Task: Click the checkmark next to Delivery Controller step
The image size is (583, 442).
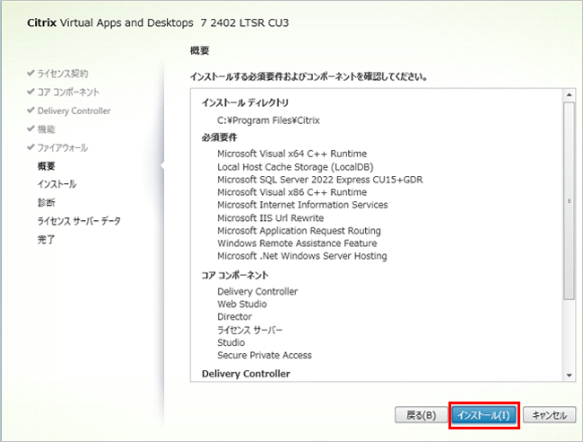Action: coord(30,110)
